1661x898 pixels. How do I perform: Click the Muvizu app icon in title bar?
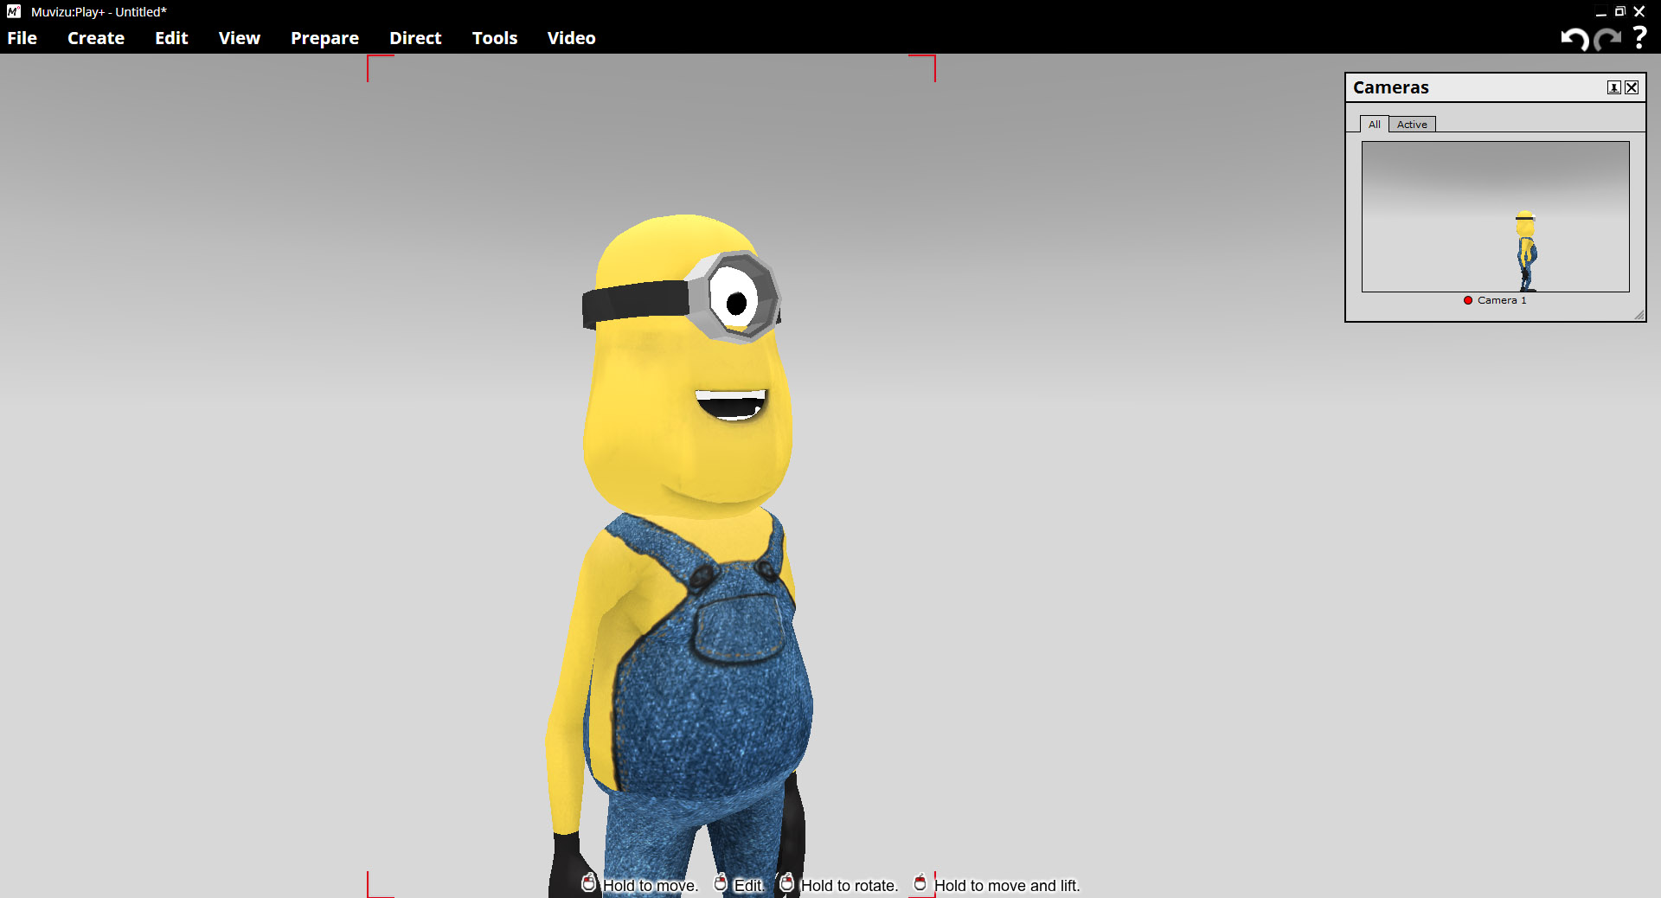(14, 11)
